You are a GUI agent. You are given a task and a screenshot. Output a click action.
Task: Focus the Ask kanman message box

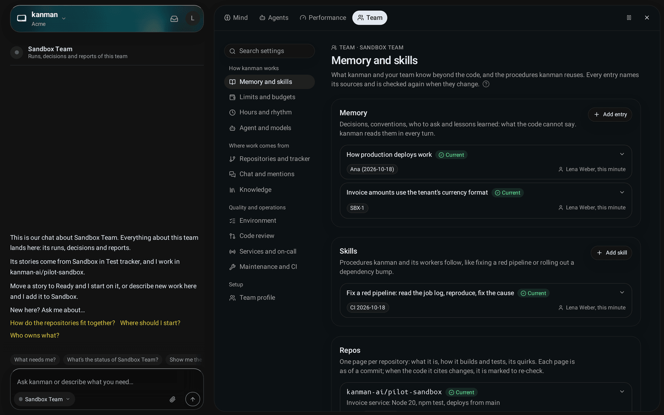pyautogui.click(x=107, y=382)
